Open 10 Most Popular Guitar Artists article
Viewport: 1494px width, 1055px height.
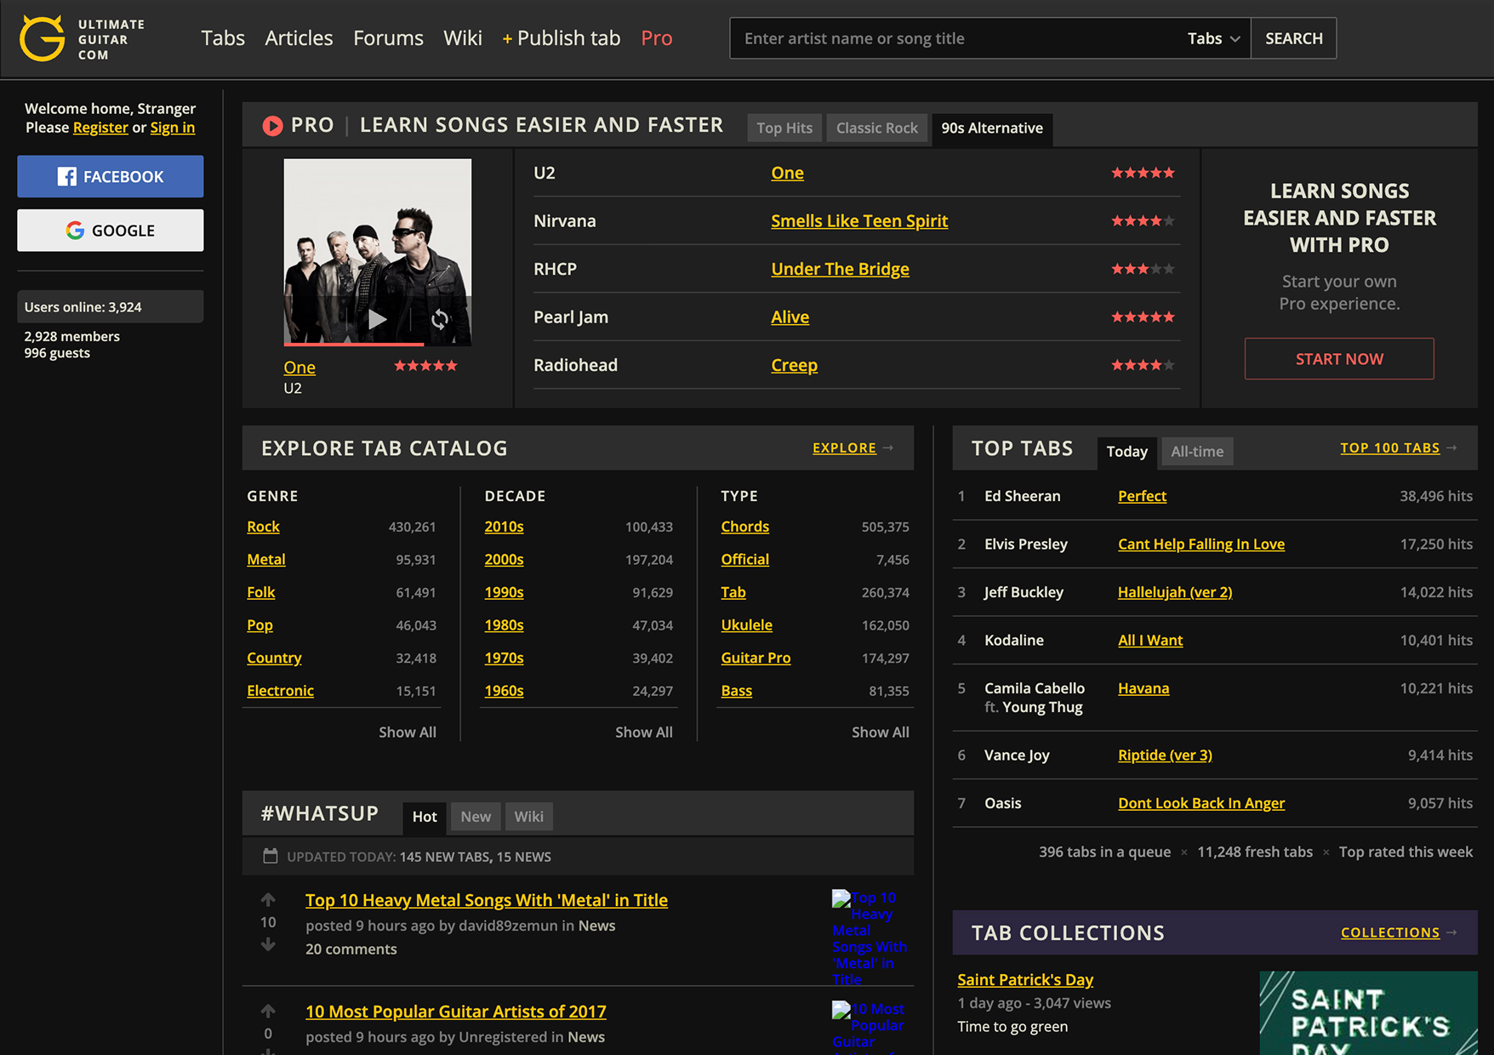tap(456, 1012)
